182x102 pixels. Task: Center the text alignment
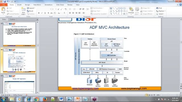coord(73,13)
